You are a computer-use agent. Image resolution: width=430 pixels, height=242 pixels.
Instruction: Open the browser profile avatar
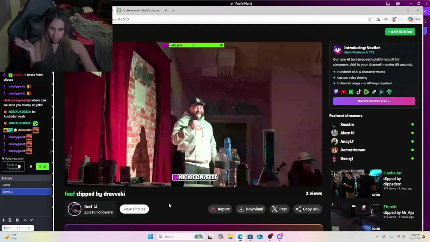pyautogui.click(x=394, y=19)
